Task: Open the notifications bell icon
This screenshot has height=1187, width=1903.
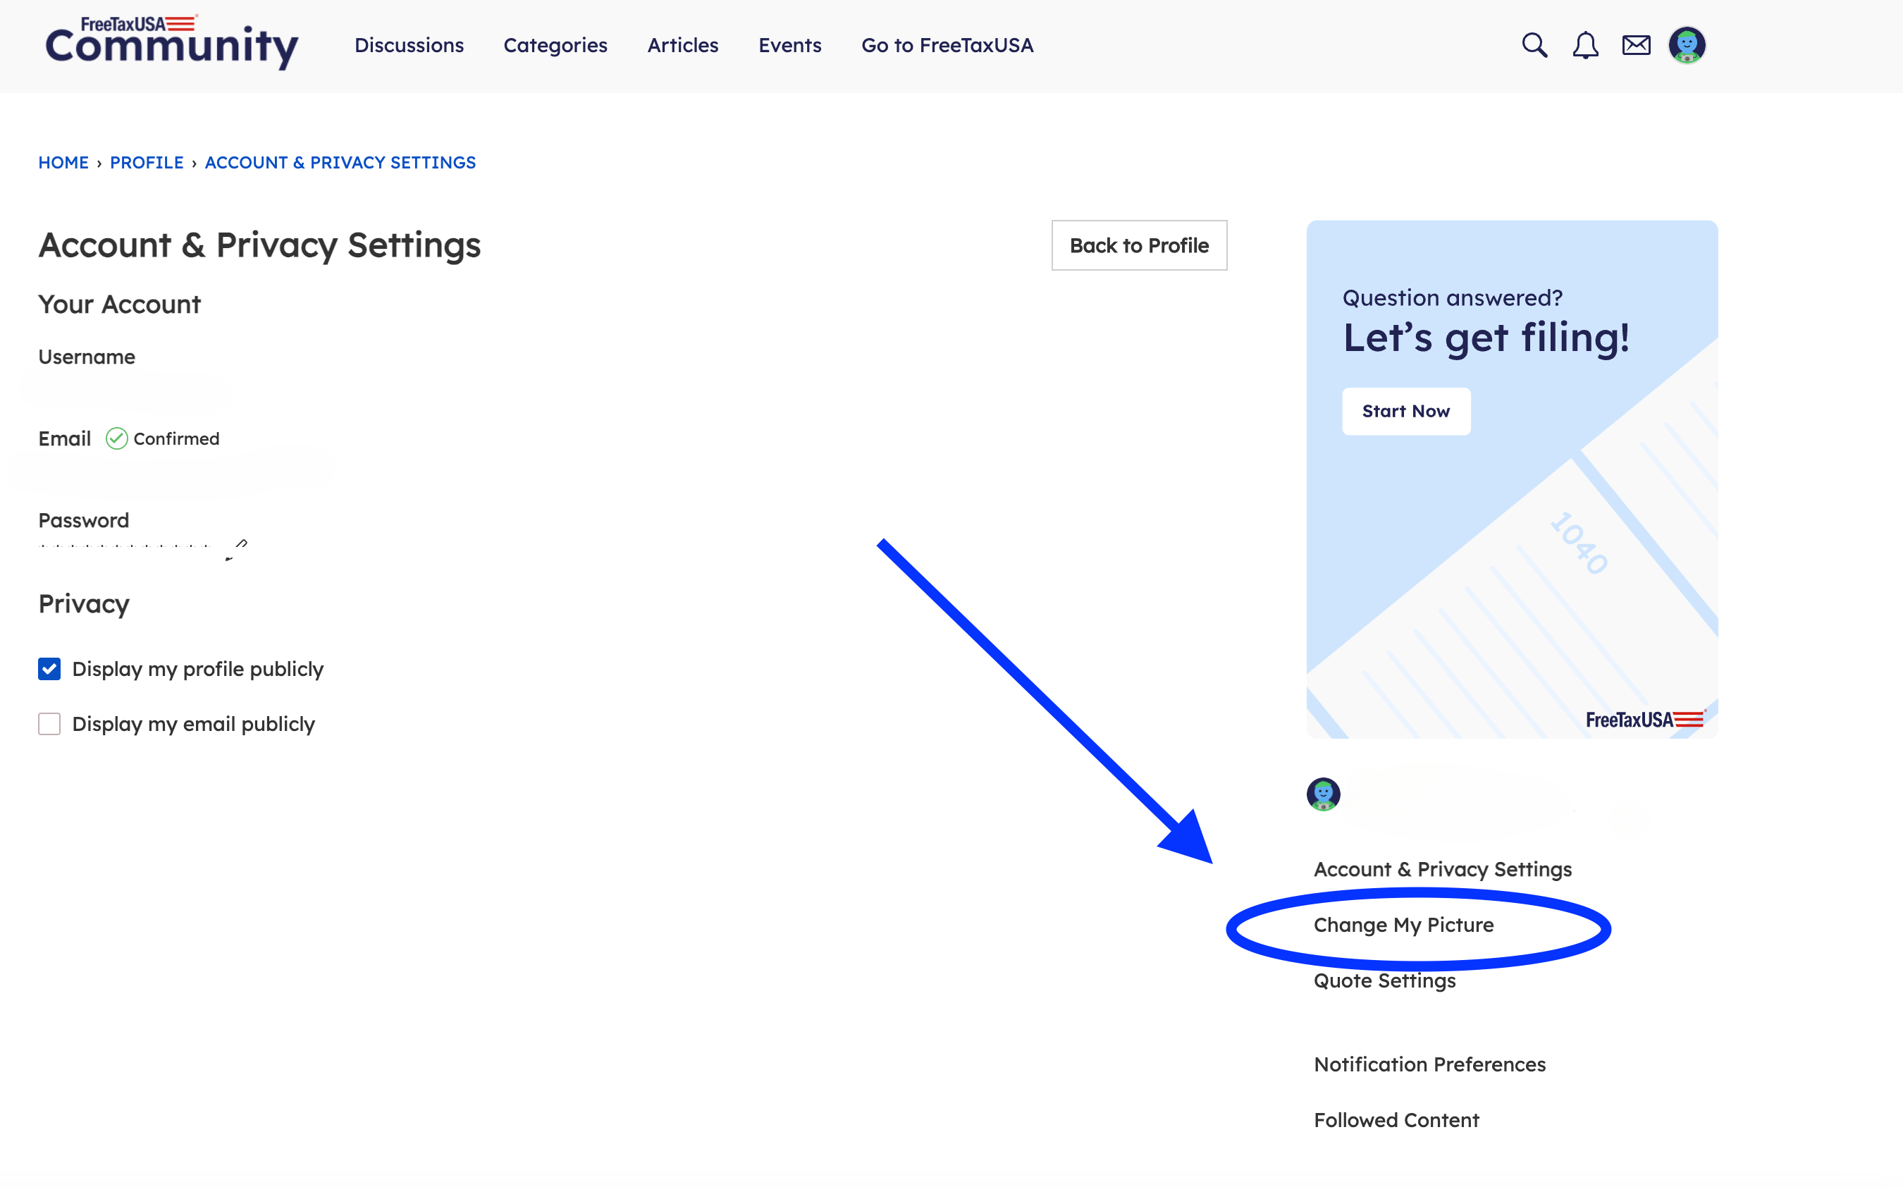Action: [1585, 46]
